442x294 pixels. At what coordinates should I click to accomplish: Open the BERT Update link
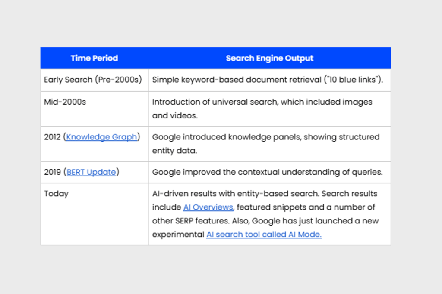pyautogui.click(x=92, y=172)
